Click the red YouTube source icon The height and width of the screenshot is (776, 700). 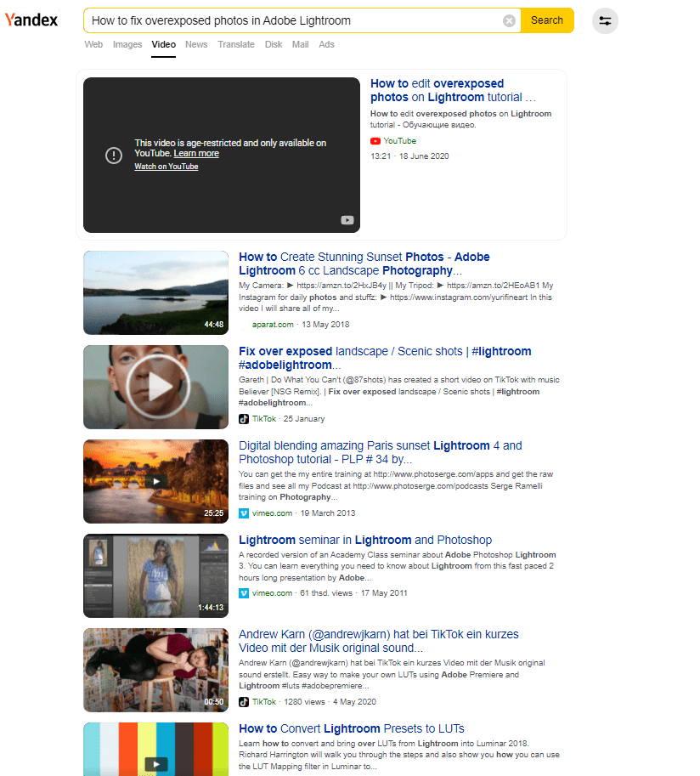pyautogui.click(x=375, y=141)
